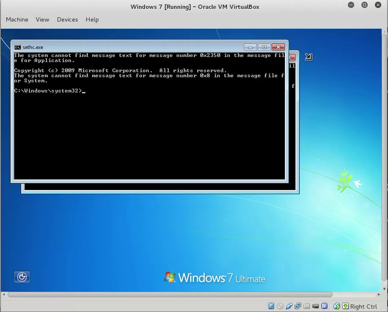The width and height of the screenshot is (388, 312).
Task: Maximize the VirtualBox window
Action: coord(364,5)
